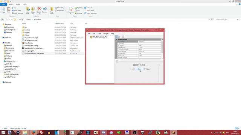This screenshot has height=135, width=241.
Task: Select the Plugins folder
Action: point(27,33)
